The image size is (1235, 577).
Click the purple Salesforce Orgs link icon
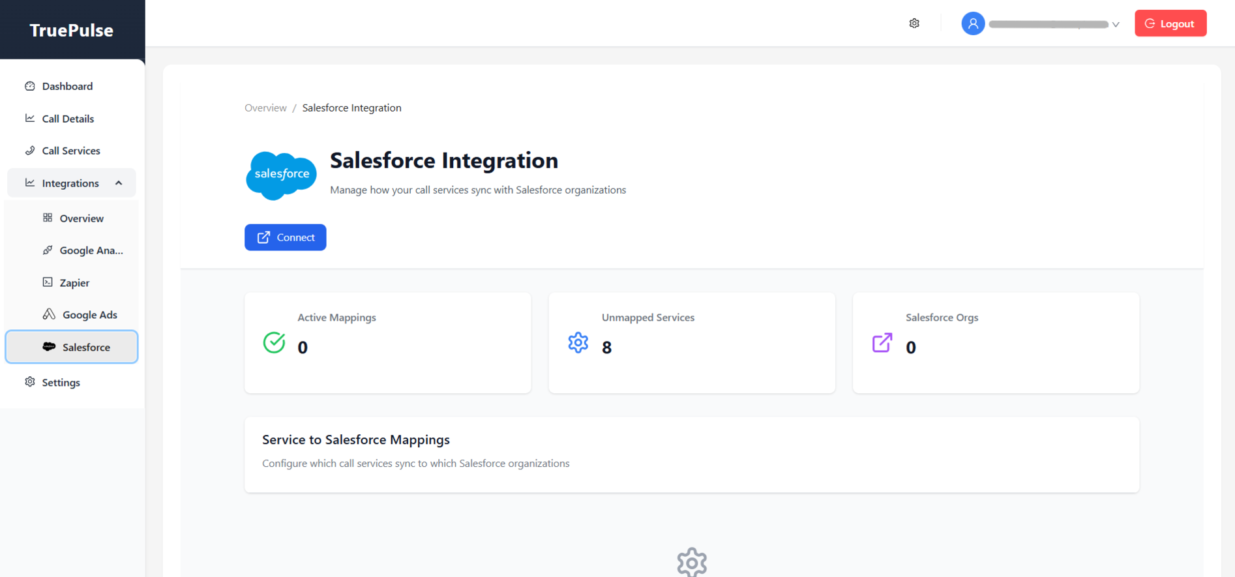click(x=882, y=342)
